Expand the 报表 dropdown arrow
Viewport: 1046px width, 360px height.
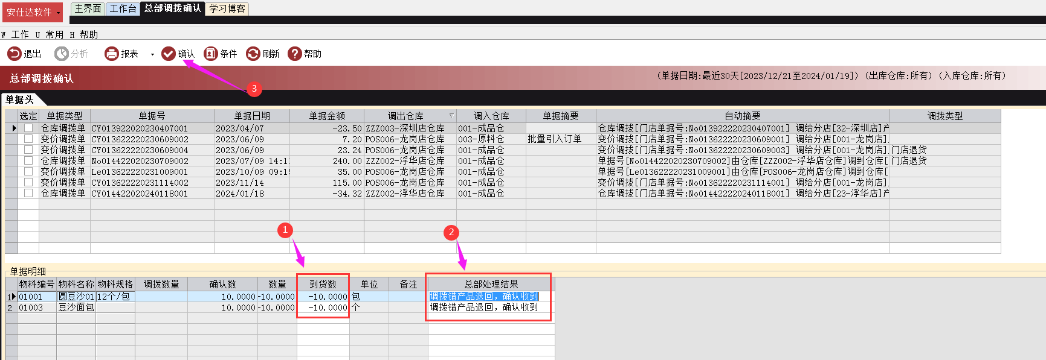point(152,54)
